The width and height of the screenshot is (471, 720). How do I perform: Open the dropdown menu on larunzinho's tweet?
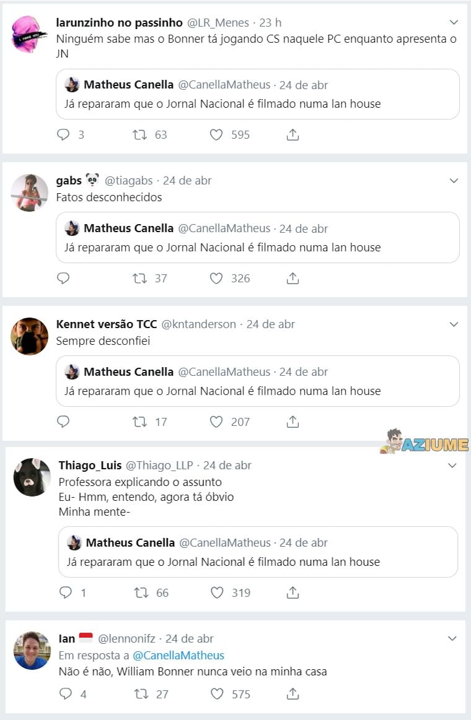pos(454,22)
